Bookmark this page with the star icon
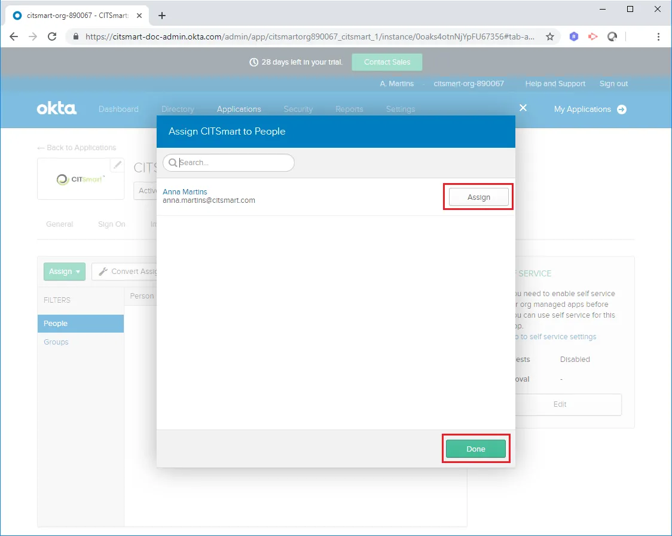Image resolution: width=672 pixels, height=536 pixels. 550,36
